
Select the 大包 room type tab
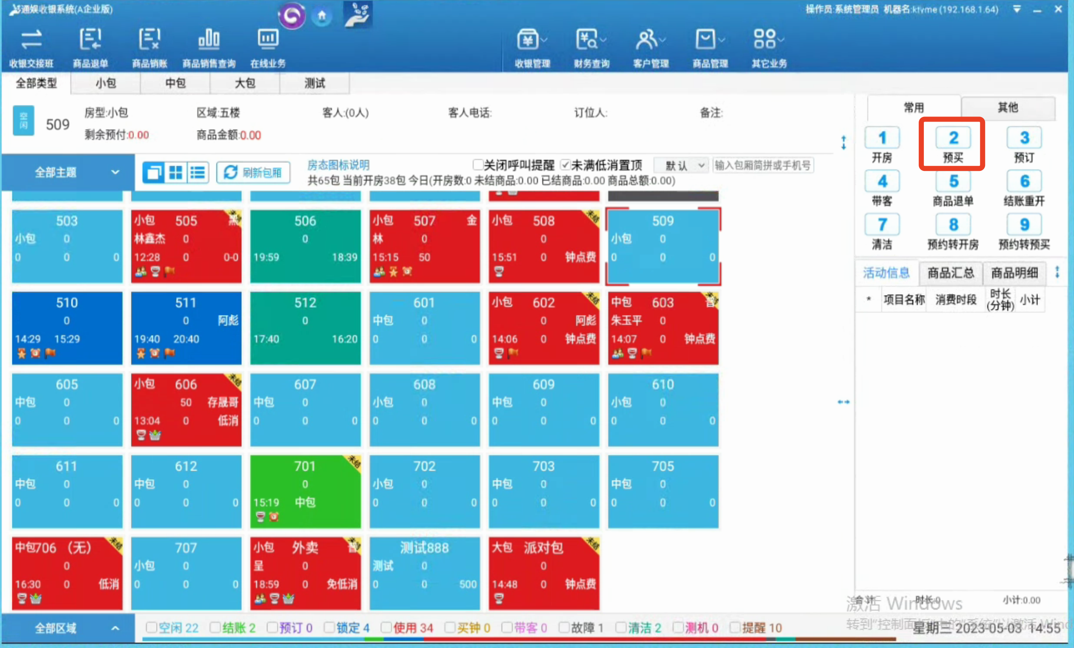pos(245,83)
